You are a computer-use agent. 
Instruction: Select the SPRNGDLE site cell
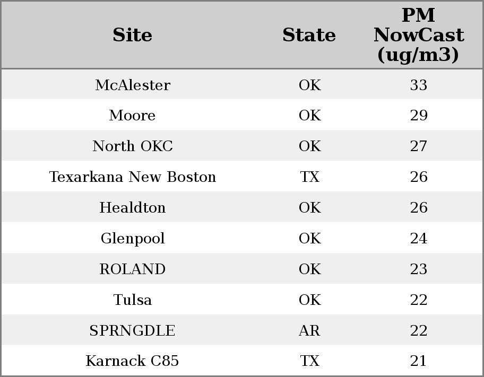pyautogui.click(x=132, y=331)
